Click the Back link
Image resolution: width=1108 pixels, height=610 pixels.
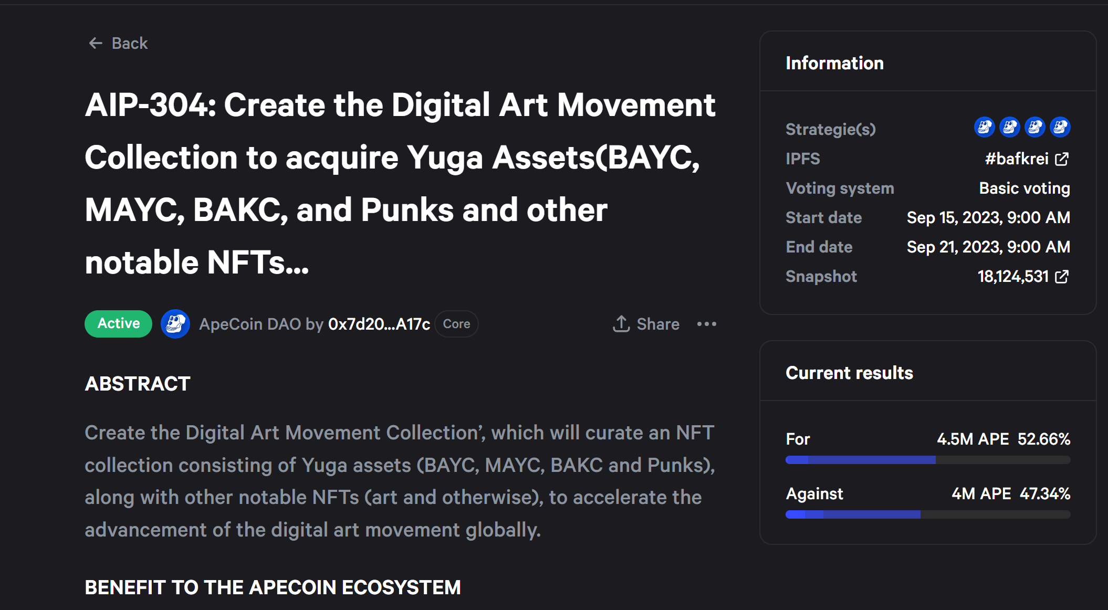click(x=130, y=43)
